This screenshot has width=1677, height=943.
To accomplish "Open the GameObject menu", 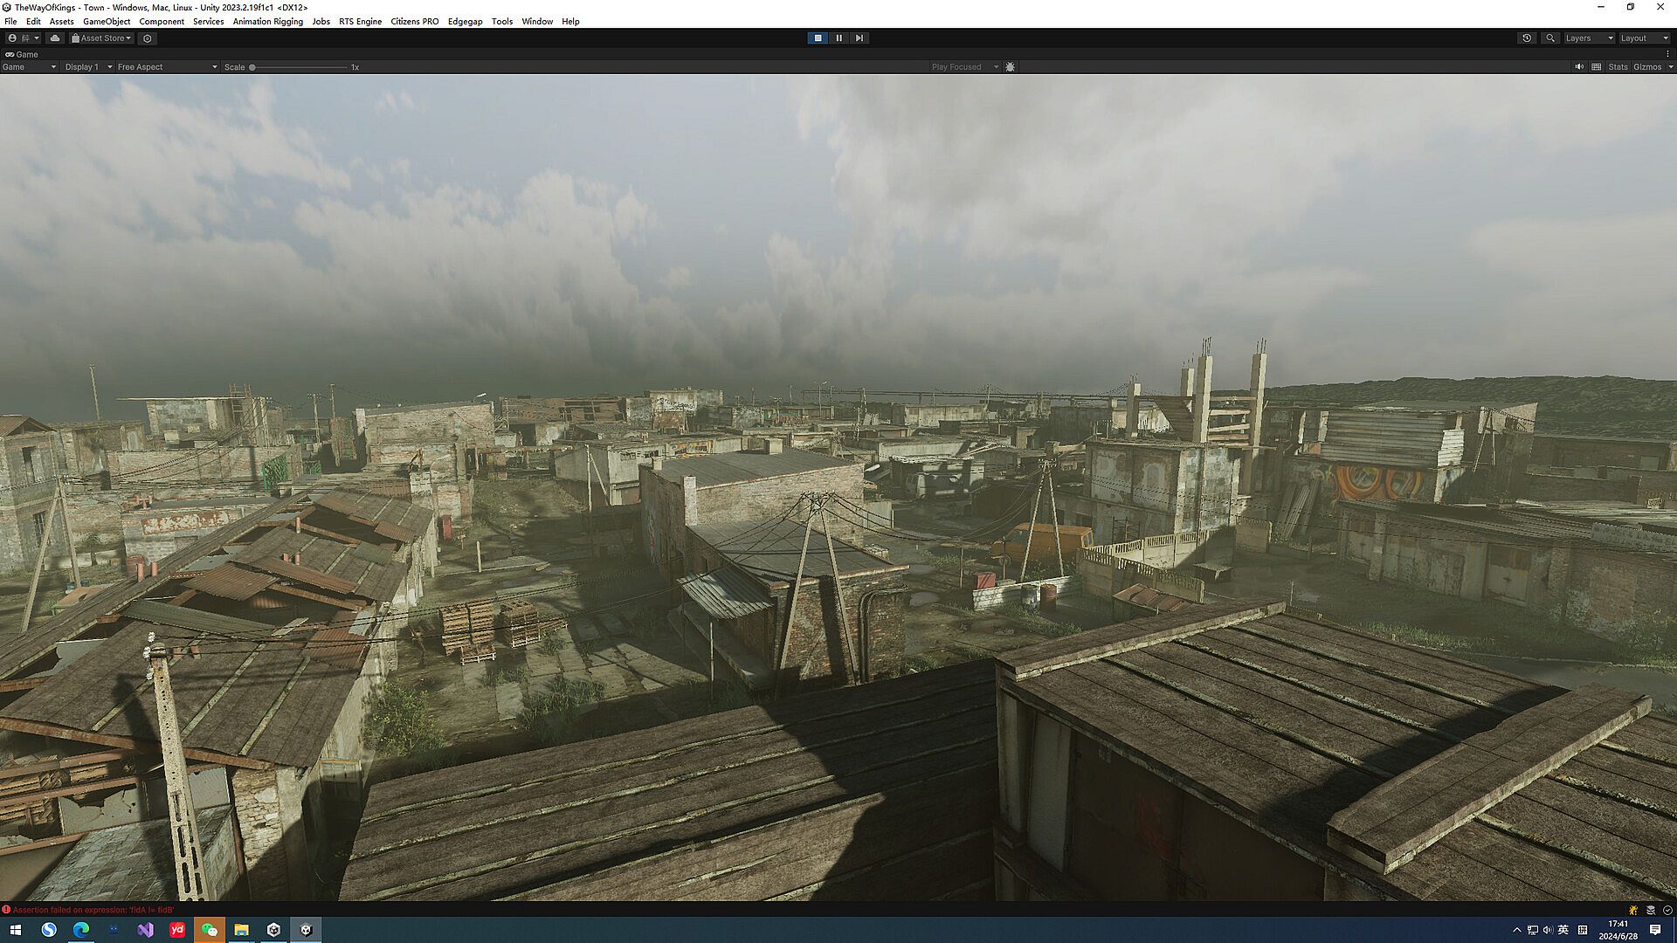I will 107,22.
